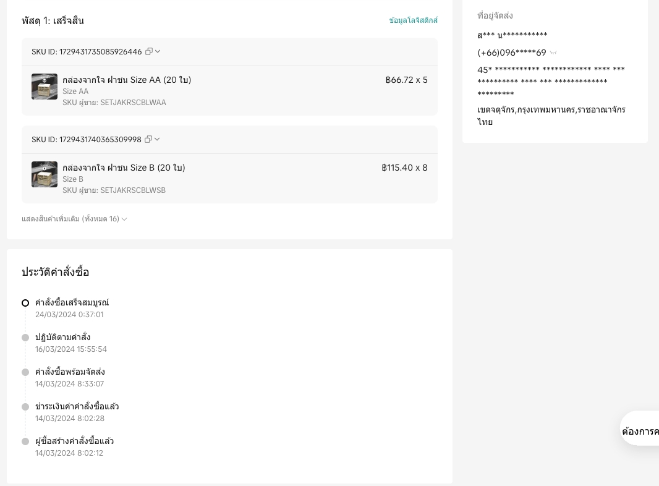Click timestamp 16/03/2024 15:55:54
The height and width of the screenshot is (486, 659).
(x=71, y=349)
